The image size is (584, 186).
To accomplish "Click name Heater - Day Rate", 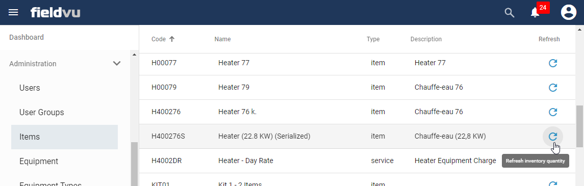I will pyautogui.click(x=246, y=161).
